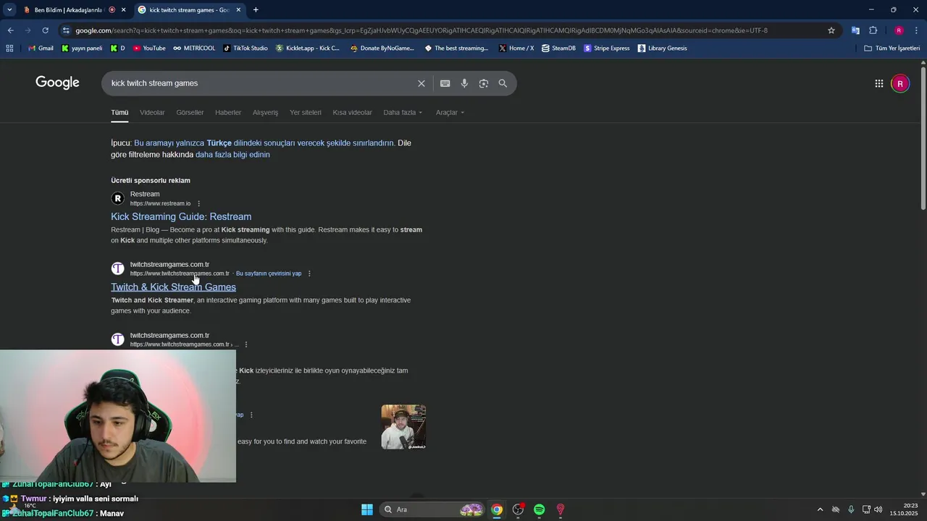Search by image with Google Lens

click(484, 83)
